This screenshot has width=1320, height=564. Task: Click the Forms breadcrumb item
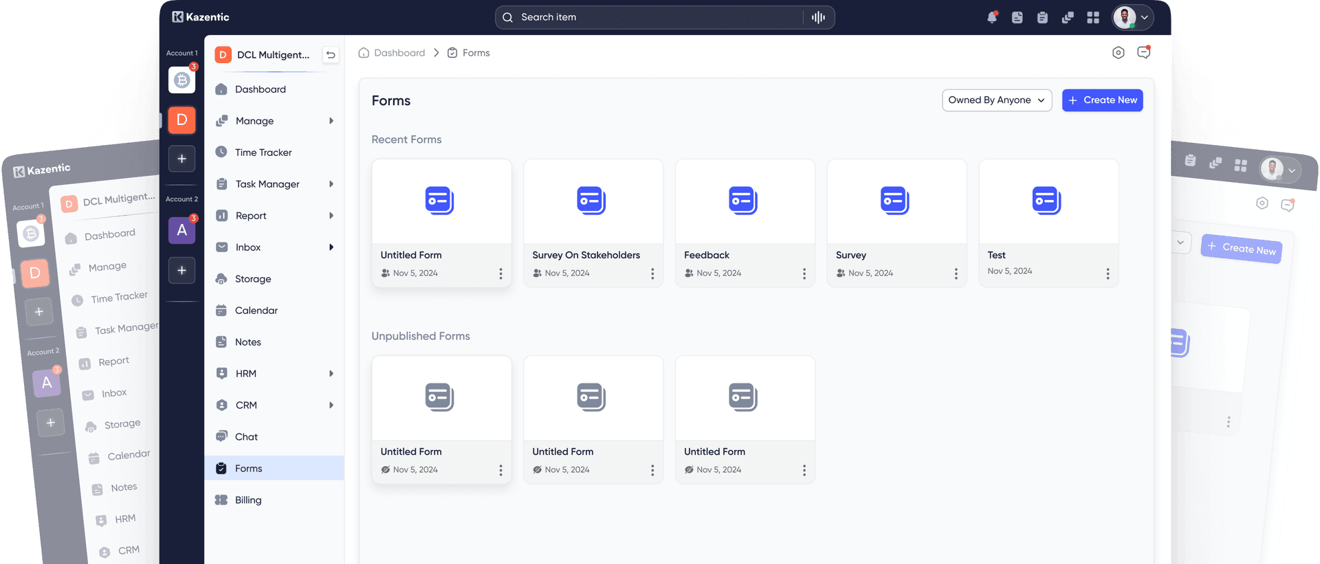pos(469,53)
